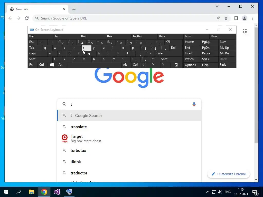Open the On-Screen Keyboard Options key
The height and width of the screenshot is (197, 263).
[192, 65]
